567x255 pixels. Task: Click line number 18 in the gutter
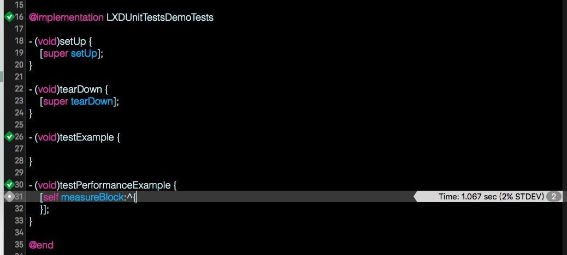19,41
